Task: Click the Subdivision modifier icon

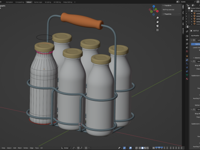Action: [194, 40]
